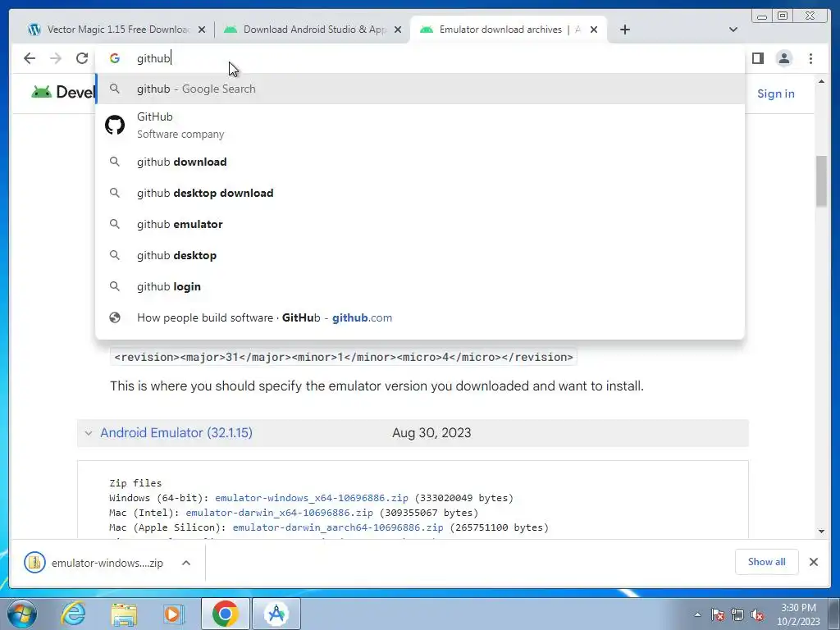Close the Download Android Studio tab
Screen dimensions: 840x630
(x=398, y=30)
